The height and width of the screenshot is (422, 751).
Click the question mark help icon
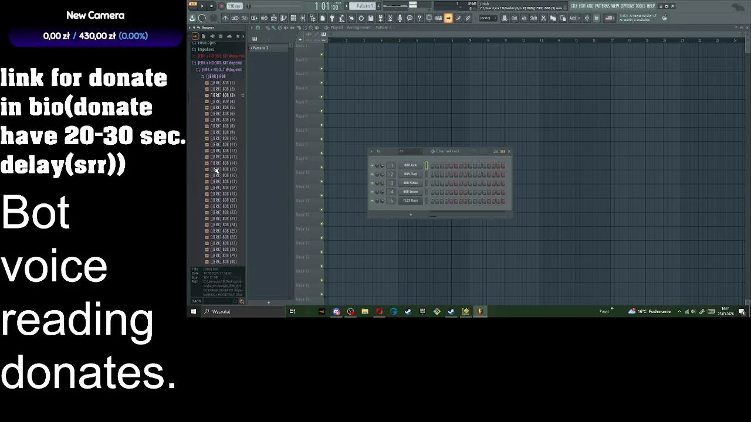pyautogui.click(x=419, y=18)
